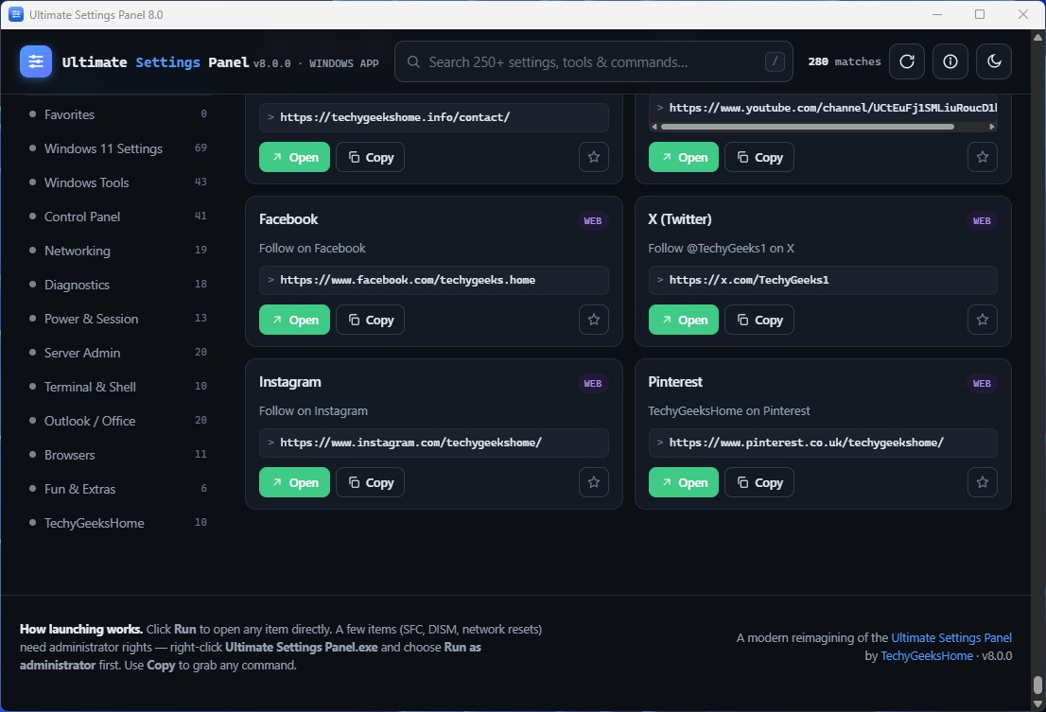
Task: Open the YouTube channel link
Action: tap(683, 157)
